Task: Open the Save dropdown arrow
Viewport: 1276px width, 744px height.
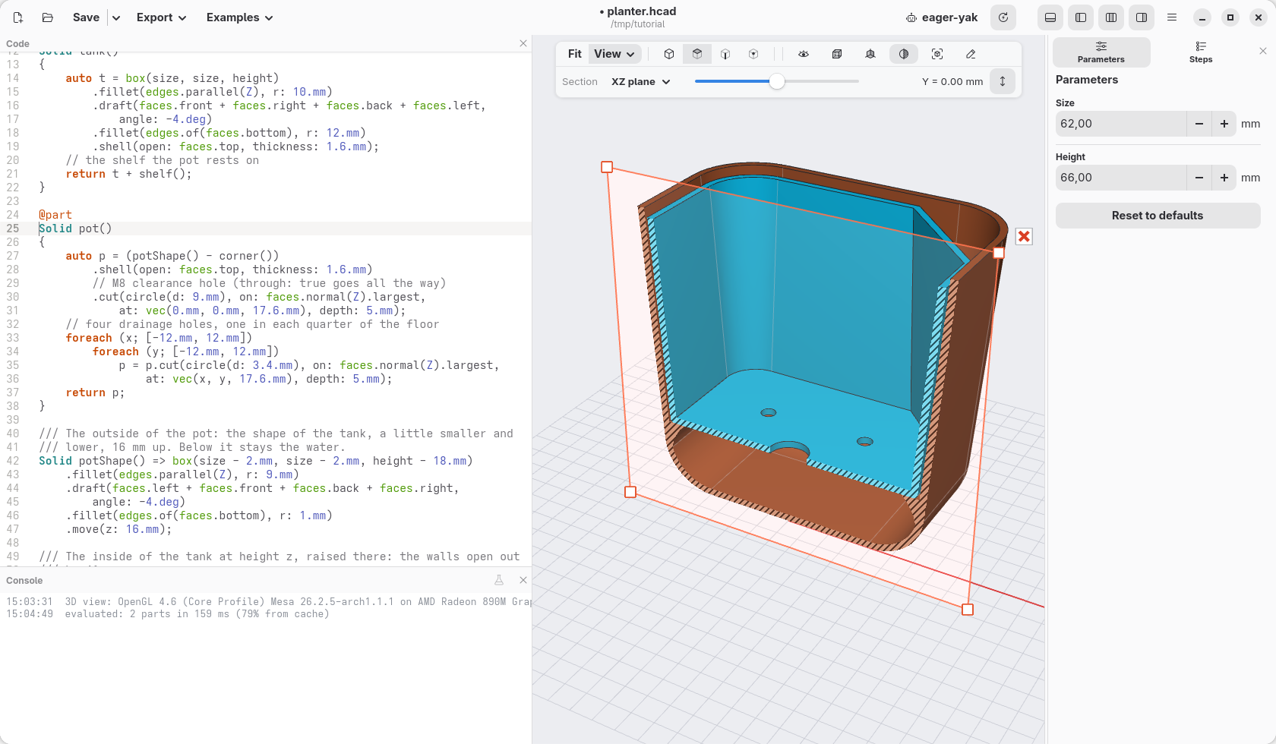Action: (x=116, y=17)
